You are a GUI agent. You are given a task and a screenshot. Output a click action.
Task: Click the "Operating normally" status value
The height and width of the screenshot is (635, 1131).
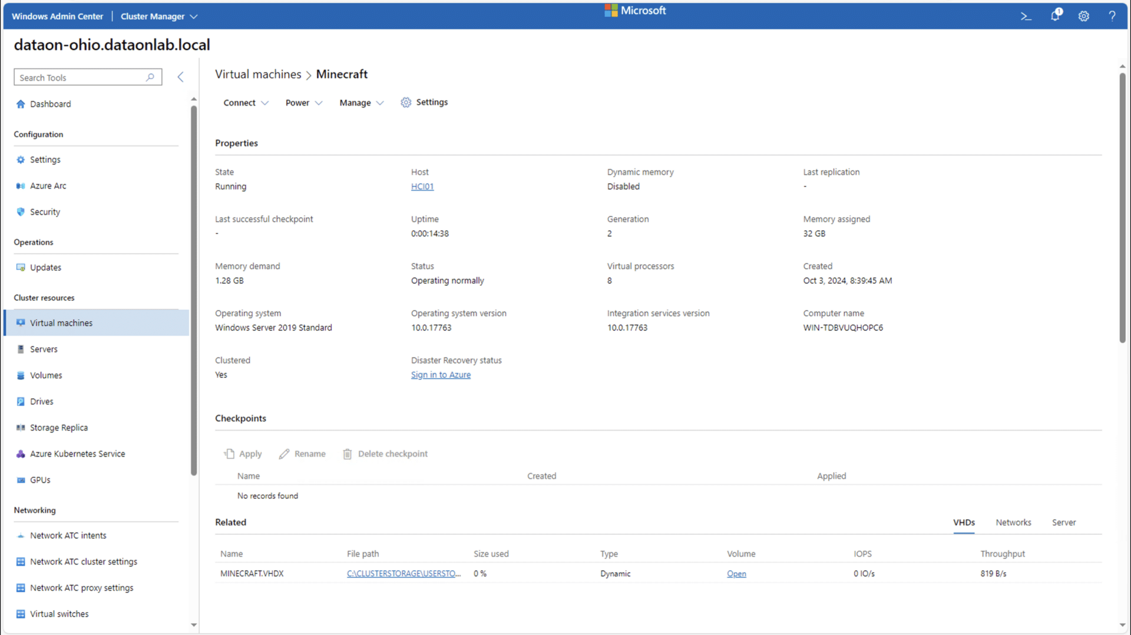(x=448, y=280)
